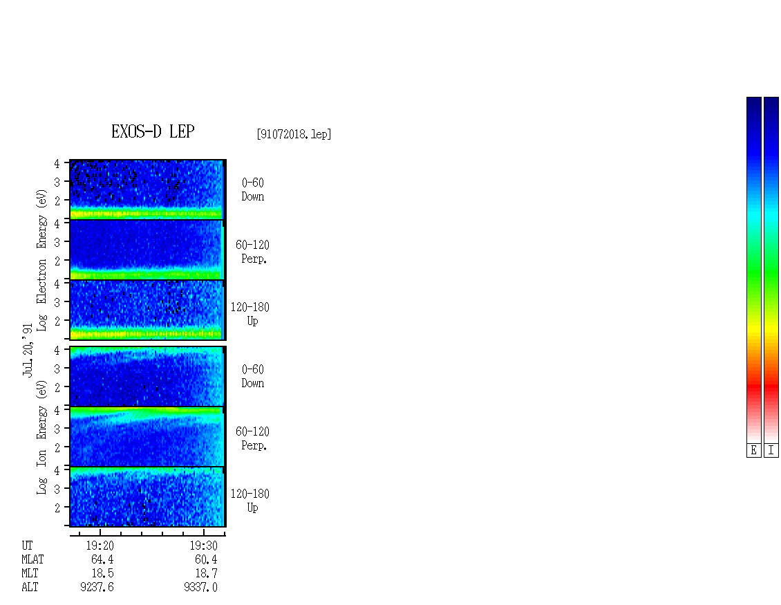Click the altitude value 9237.6

click(97, 587)
